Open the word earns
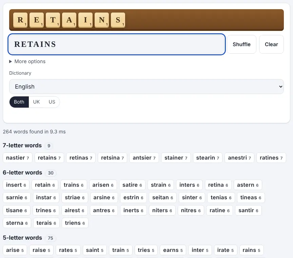The height and width of the screenshot is (258, 293). click(x=173, y=250)
